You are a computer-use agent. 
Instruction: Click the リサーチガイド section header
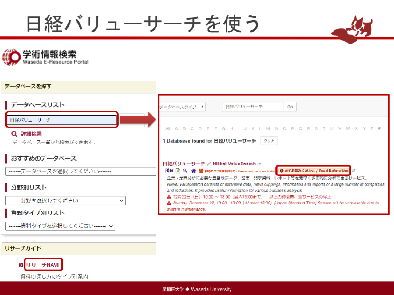[78, 249]
